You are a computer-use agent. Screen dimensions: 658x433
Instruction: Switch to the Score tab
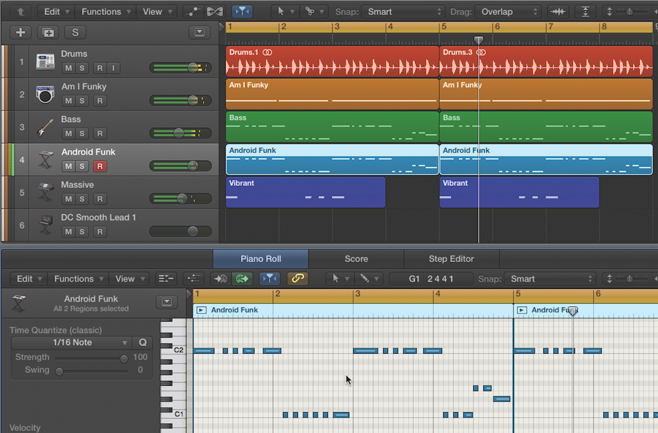(x=356, y=259)
